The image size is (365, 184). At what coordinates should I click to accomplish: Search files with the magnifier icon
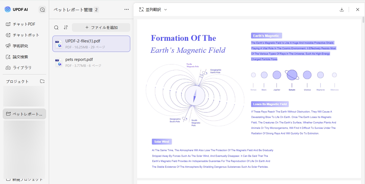[56, 27]
